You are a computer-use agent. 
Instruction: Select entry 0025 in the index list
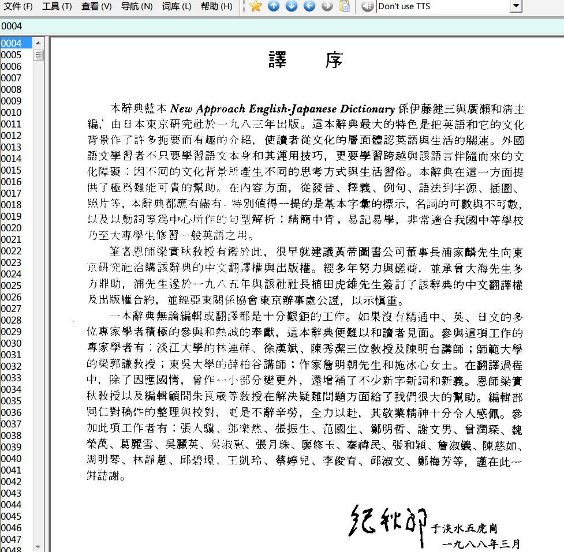pos(16,286)
